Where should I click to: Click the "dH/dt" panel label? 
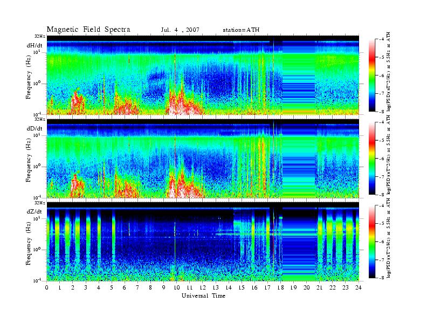tap(35, 46)
